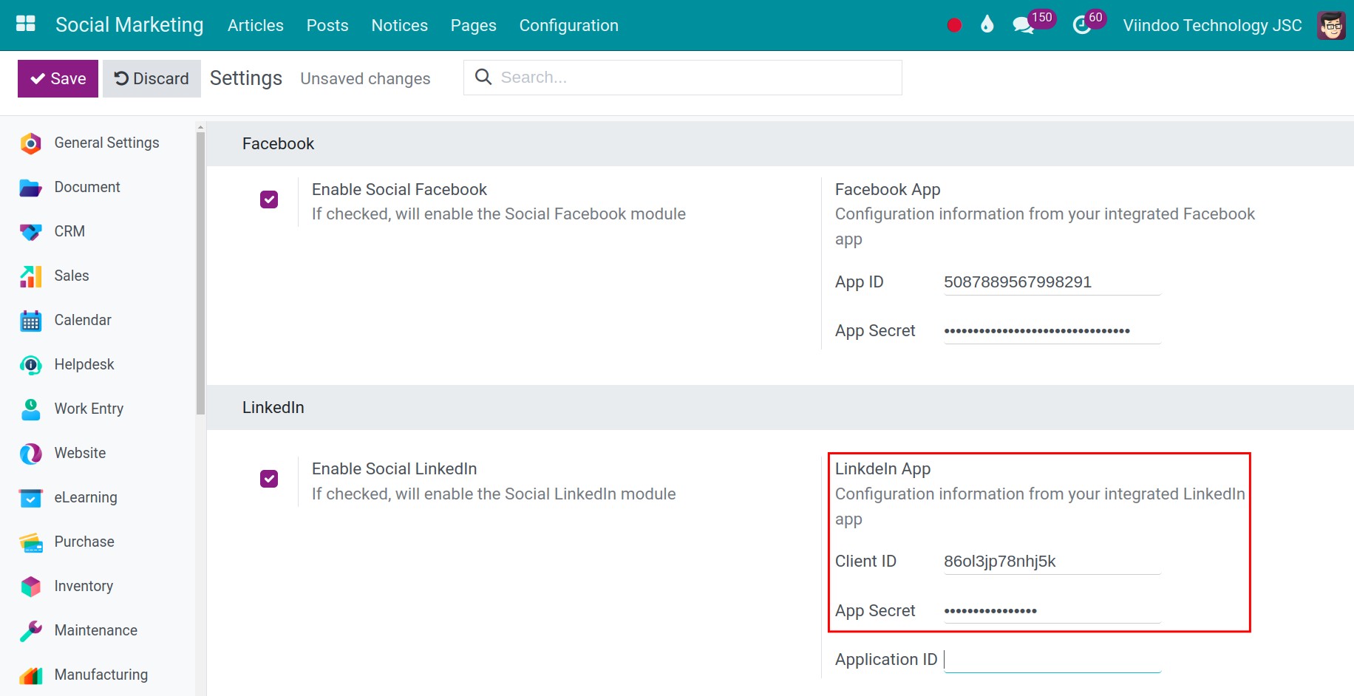Screen dimensions: 1354x696
Task: Click the Enable Social LinkedIn label
Action: (x=394, y=468)
